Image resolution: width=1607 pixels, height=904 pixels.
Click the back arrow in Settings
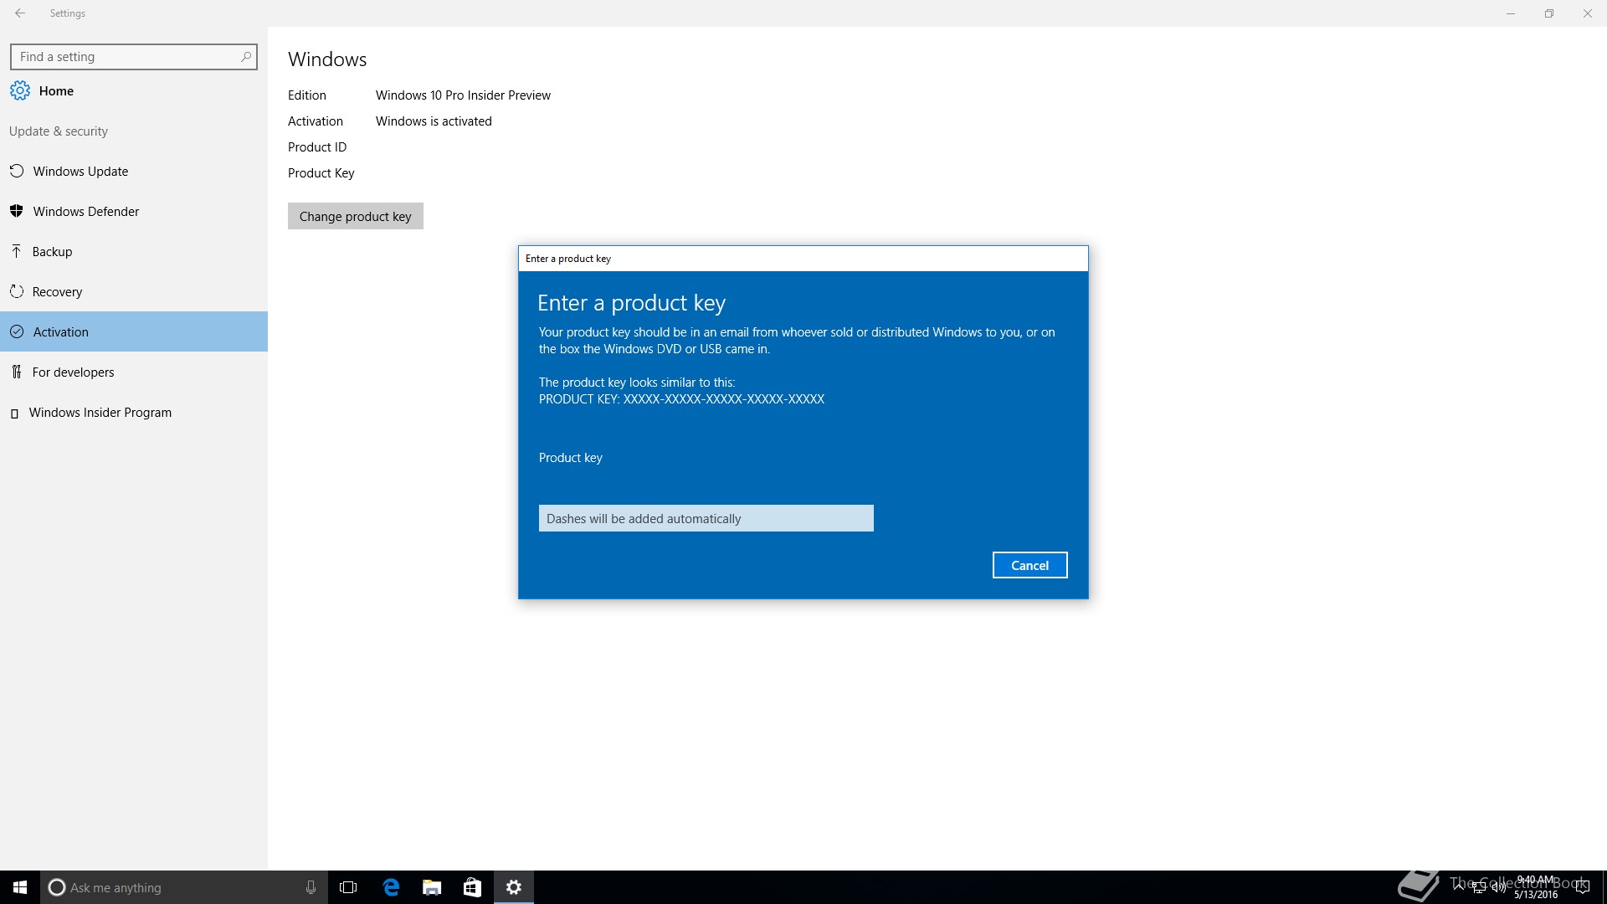[20, 13]
